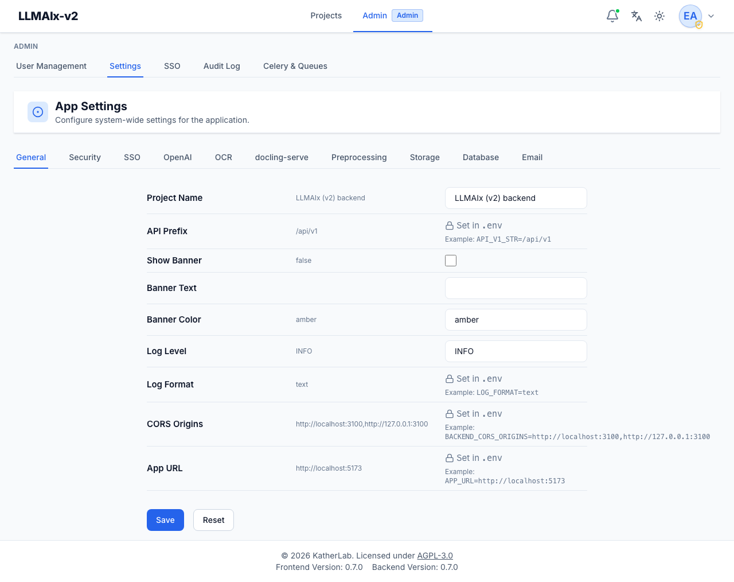Viewport: 734px width, 582px height.
Task: Click the 'Example: LOG_FORMAT=text' hint
Action: (x=491, y=393)
